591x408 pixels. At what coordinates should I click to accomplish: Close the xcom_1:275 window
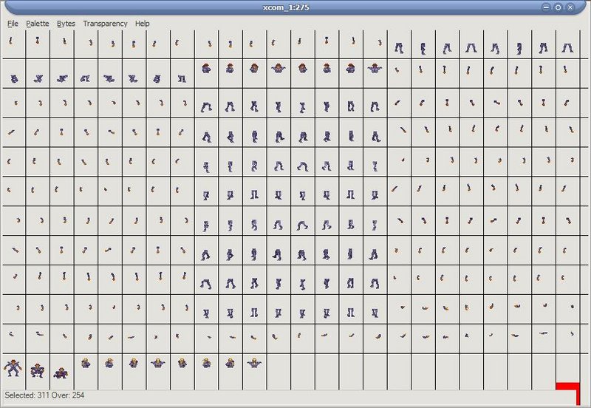pos(570,7)
